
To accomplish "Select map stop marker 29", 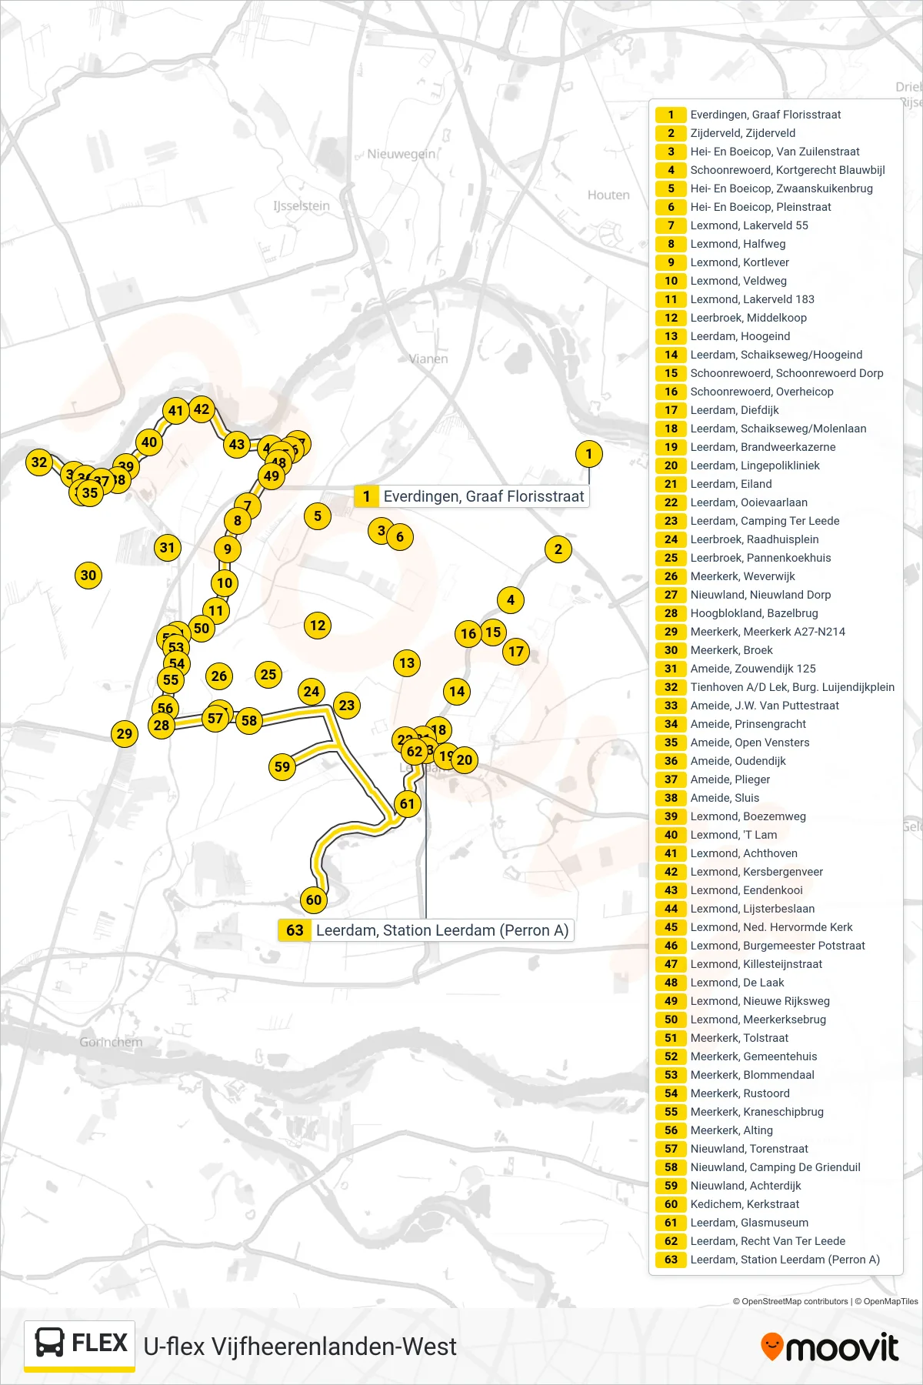I will (125, 734).
